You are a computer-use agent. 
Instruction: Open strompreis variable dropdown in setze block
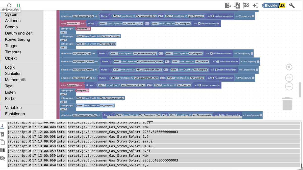tap(73, 23)
